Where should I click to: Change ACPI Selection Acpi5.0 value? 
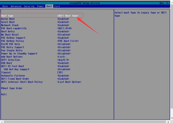pyautogui.click(x=63, y=60)
